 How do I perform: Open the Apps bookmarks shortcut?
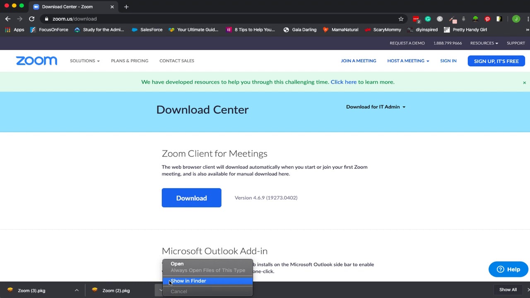pyautogui.click(x=14, y=30)
